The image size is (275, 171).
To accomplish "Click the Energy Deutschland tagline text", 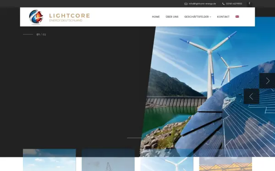I will point(66,21).
